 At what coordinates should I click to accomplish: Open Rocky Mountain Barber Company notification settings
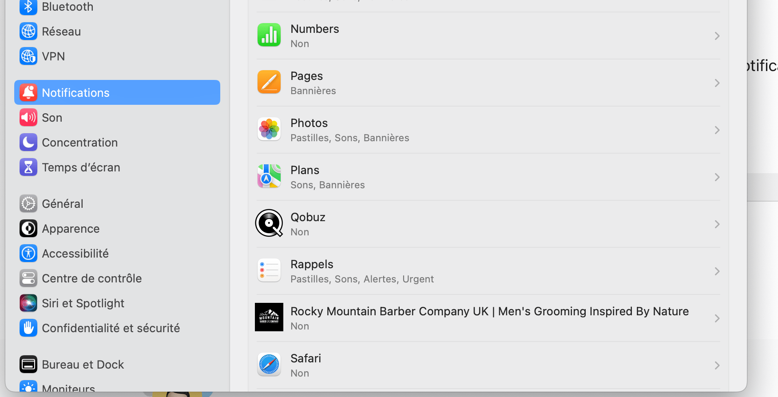[x=488, y=318]
